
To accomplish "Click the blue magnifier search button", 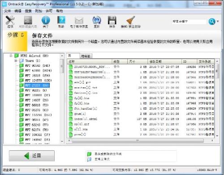I will click(x=212, y=21).
